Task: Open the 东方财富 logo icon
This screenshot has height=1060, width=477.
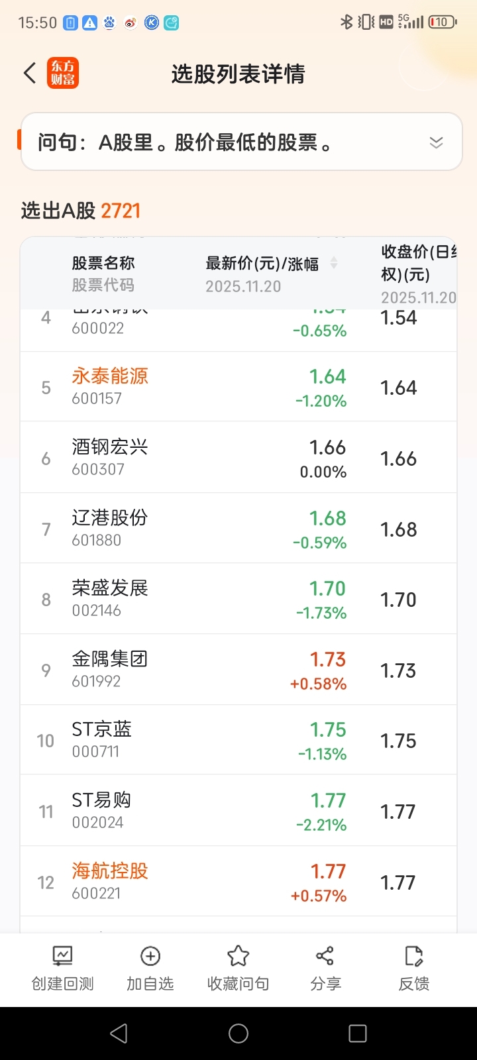Action: pos(63,73)
